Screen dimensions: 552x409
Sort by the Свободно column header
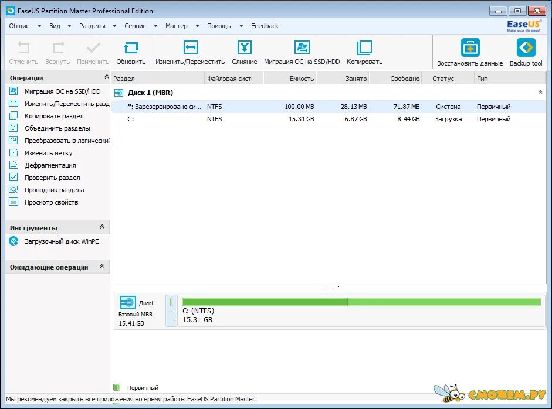coord(396,79)
